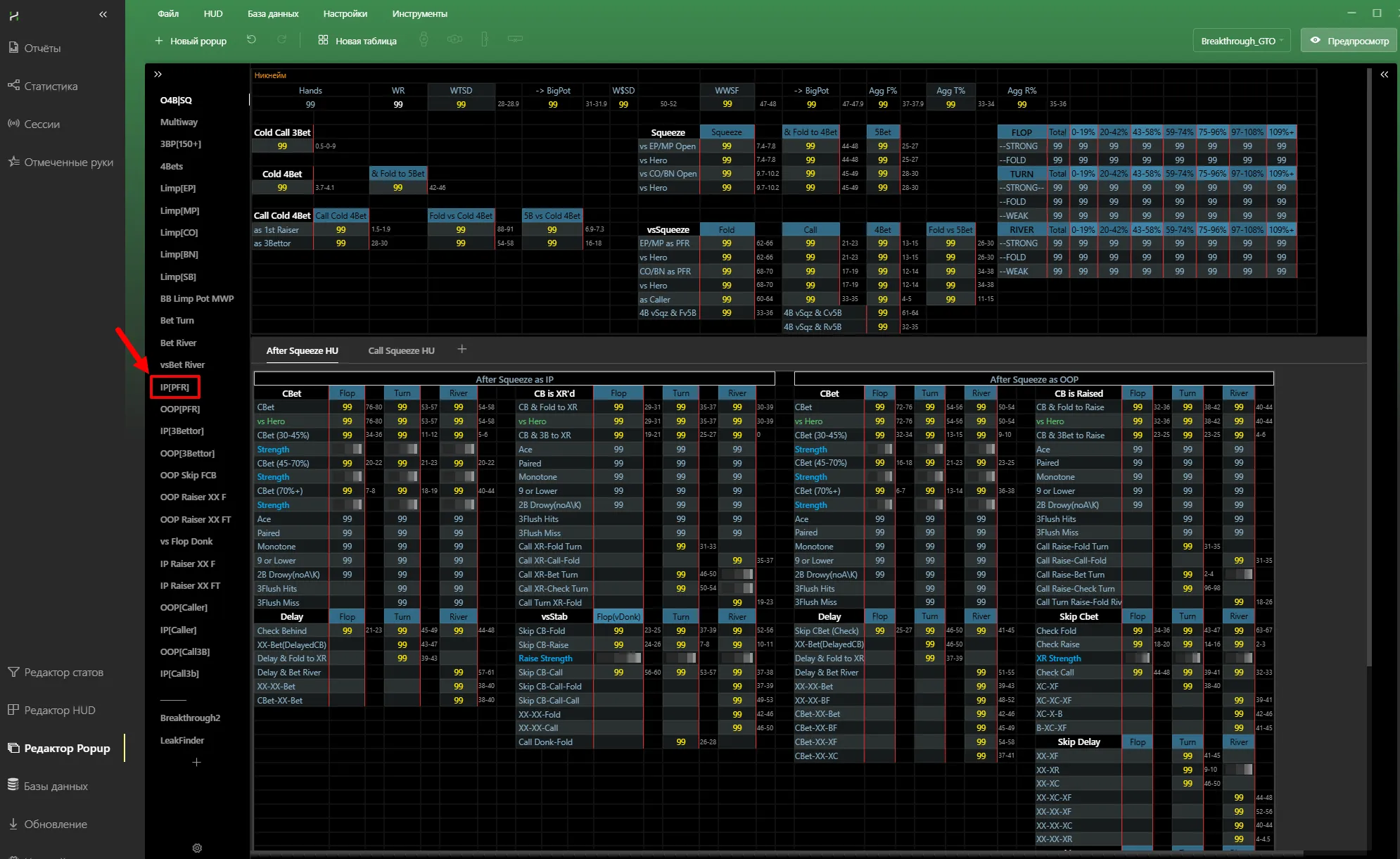
Task: Select the IP[PFR] popup
Action: click(x=174, y=387)
